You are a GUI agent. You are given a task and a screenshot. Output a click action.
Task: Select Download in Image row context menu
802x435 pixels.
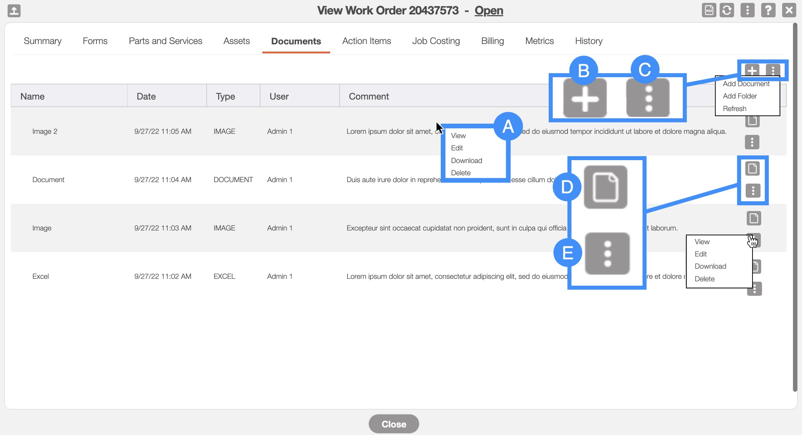tap(710, 266)
